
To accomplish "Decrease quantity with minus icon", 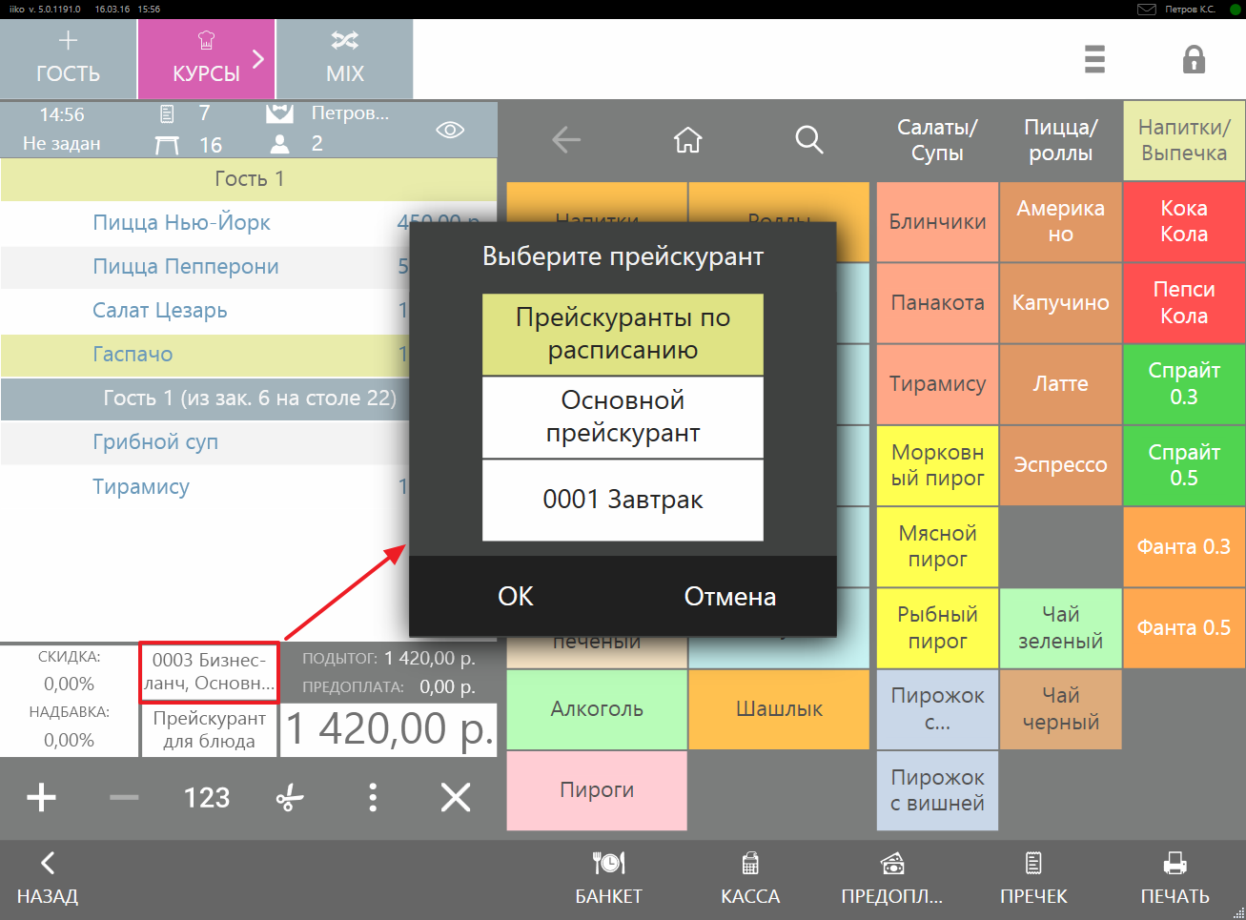I will [x=124, y=797].
